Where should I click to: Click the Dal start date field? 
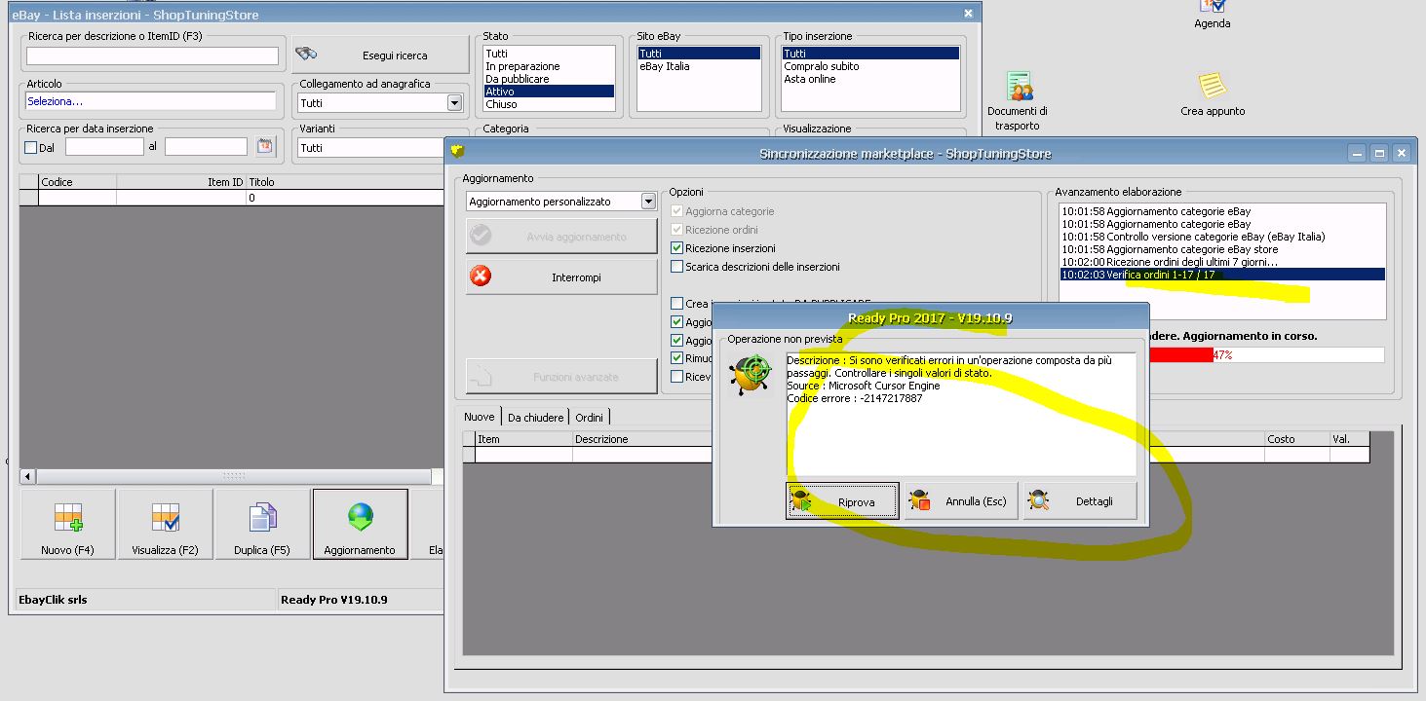(104, 147)
